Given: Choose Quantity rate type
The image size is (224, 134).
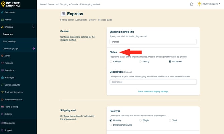Looking at the screenshot, I should (x=111, y=120).
